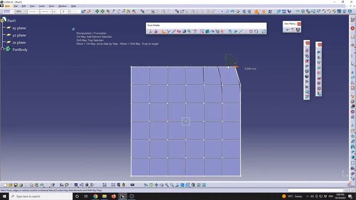Open the dropdown showing value 3
This screenshot has height=200, width=356.
65,11
